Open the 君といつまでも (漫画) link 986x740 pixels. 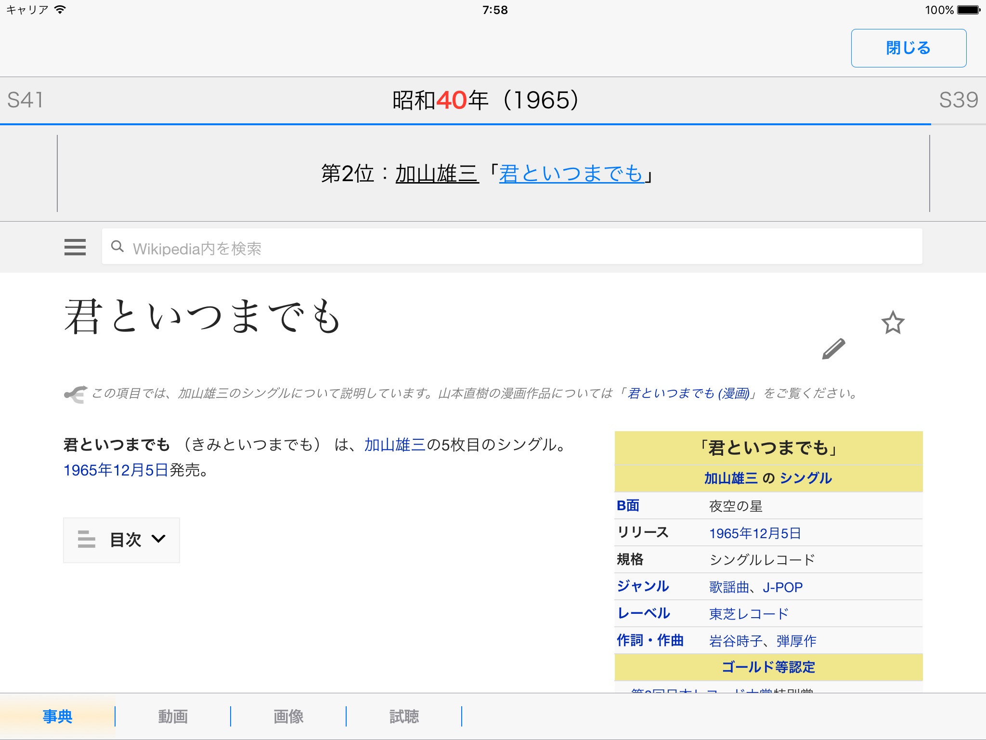[688, 394]
